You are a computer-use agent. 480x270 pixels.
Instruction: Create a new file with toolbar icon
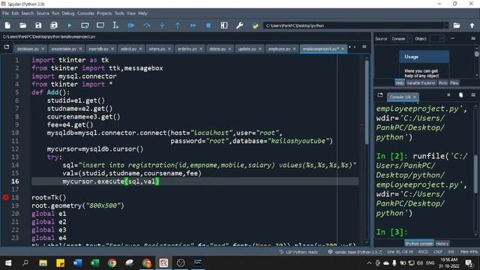coord(7,25)
